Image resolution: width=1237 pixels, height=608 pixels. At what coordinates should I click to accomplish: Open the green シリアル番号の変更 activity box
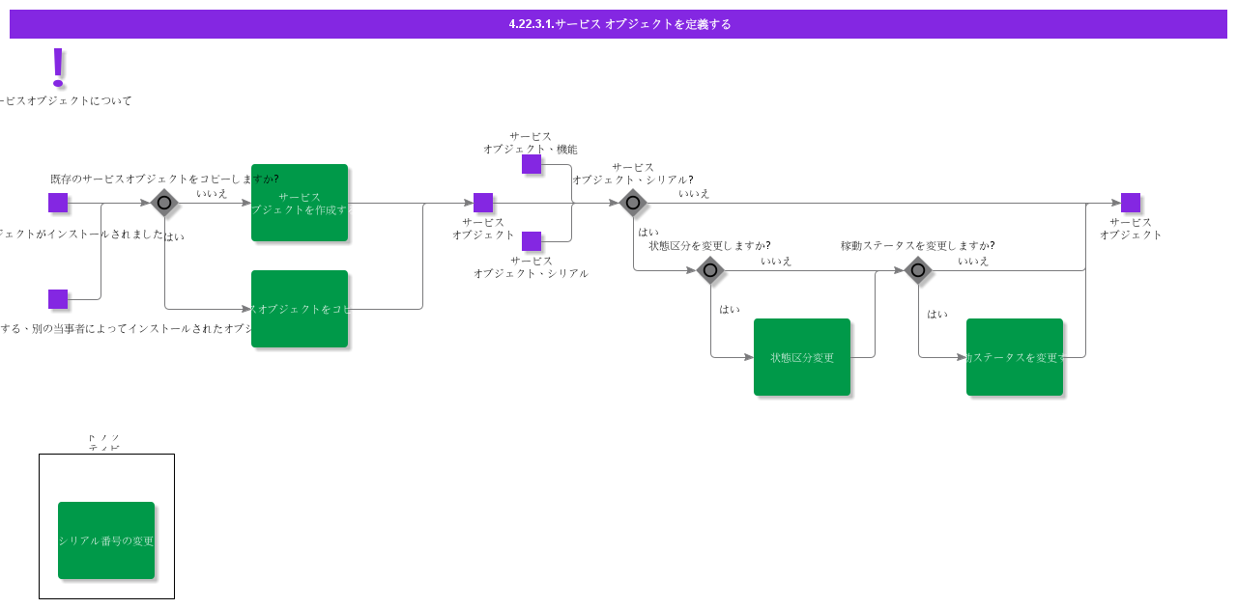(106, 540)
